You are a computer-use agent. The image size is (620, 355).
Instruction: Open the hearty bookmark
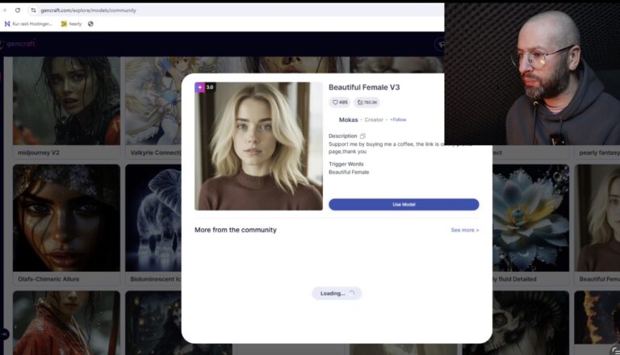(x=71, y=23)
